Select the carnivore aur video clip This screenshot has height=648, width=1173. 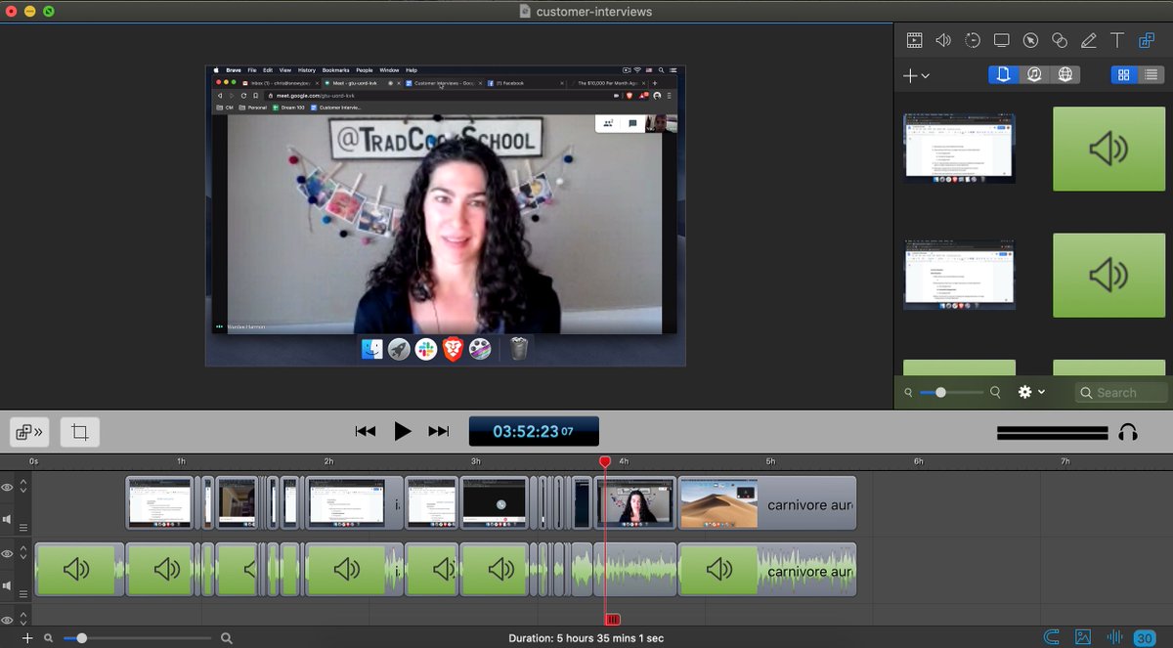pos(767,503)
